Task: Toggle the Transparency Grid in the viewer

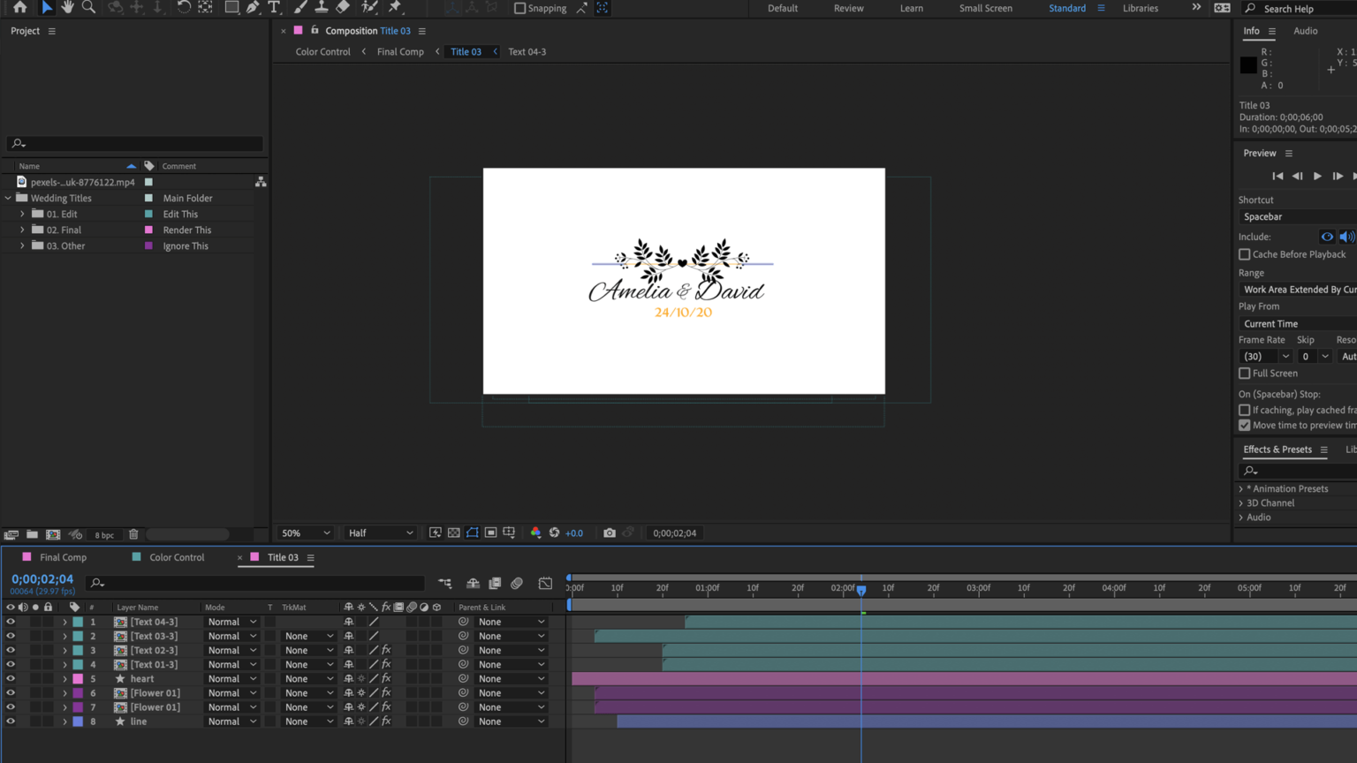Action: point(453,533)
